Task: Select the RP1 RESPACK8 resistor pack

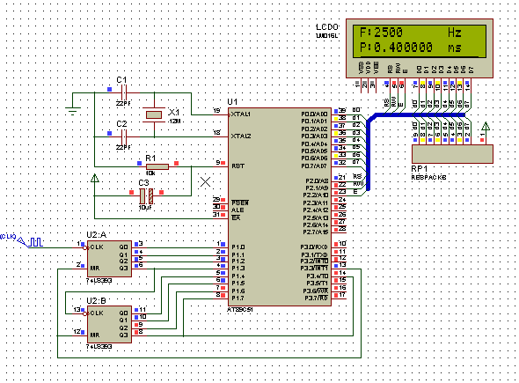Action: pyautogui.click(x=452, y=154)
